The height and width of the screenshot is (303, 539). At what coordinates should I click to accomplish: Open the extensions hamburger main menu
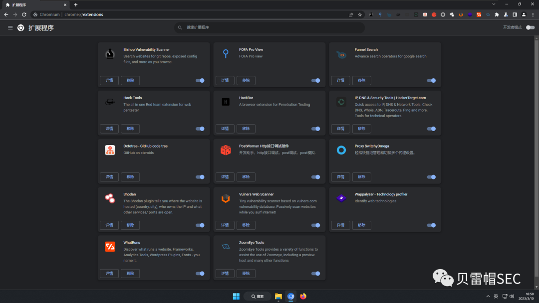(x=10, y=28)
